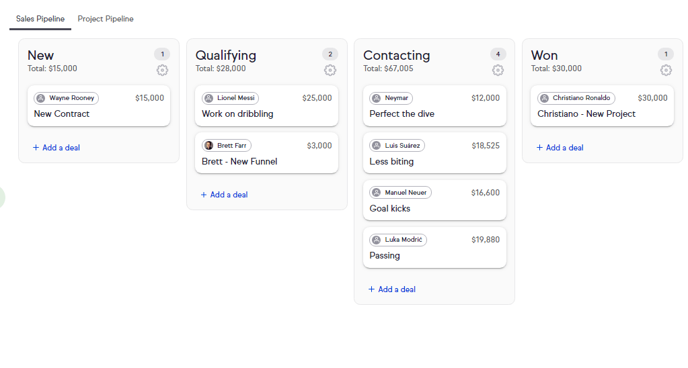Open settings gear for Won column
688x368 pixels.
pyautogui.click(x=666, y=70)
